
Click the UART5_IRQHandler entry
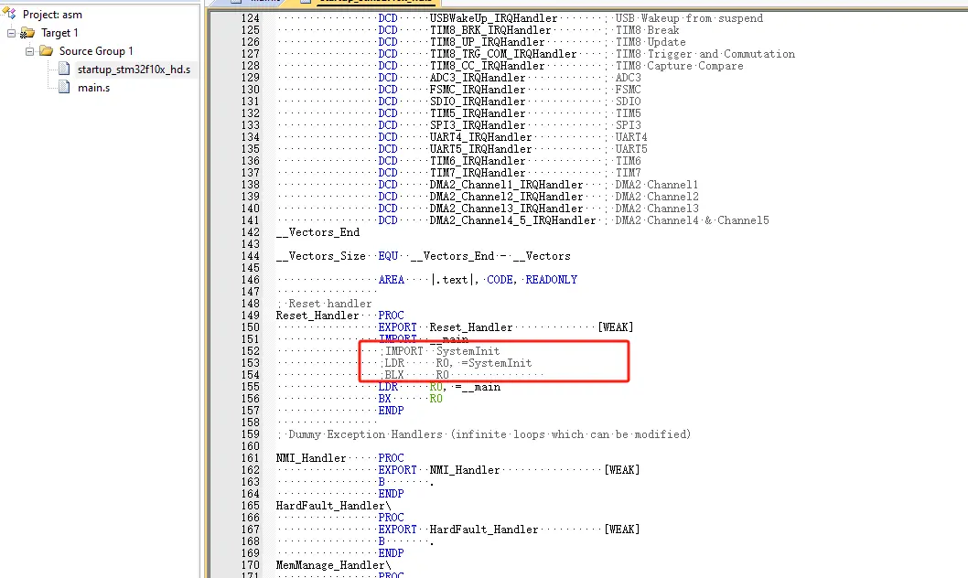pos(480,149)
